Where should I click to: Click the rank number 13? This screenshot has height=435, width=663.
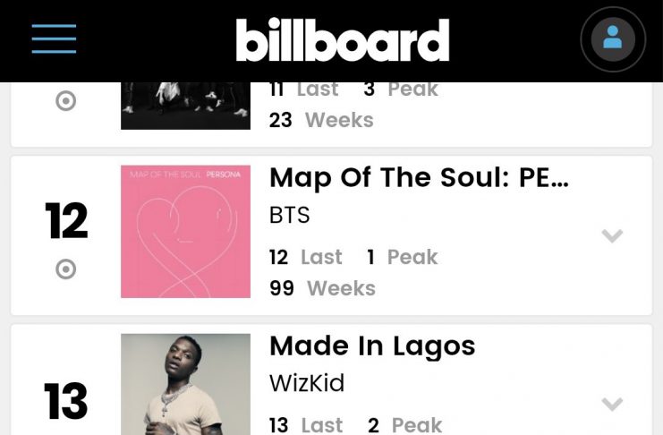tap(66, 402)
